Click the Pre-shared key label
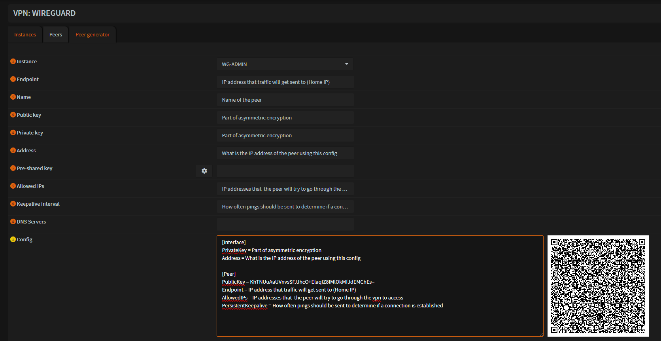The height and width of the screenshot is (341, 661). coord(34,168)
